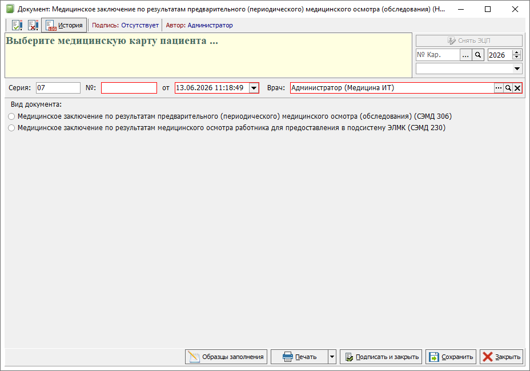Click the Образцы заполнения button

pos(226,357)
